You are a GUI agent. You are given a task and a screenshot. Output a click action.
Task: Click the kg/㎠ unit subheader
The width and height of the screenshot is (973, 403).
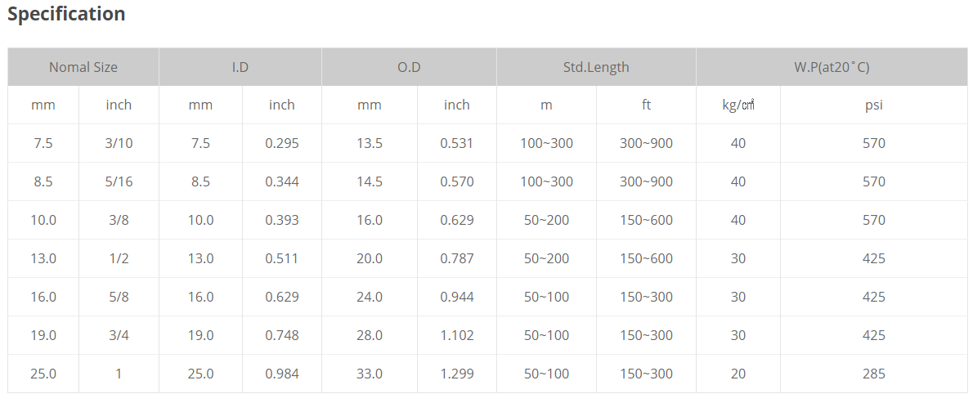pyautogui.click(x=738, y=105)
